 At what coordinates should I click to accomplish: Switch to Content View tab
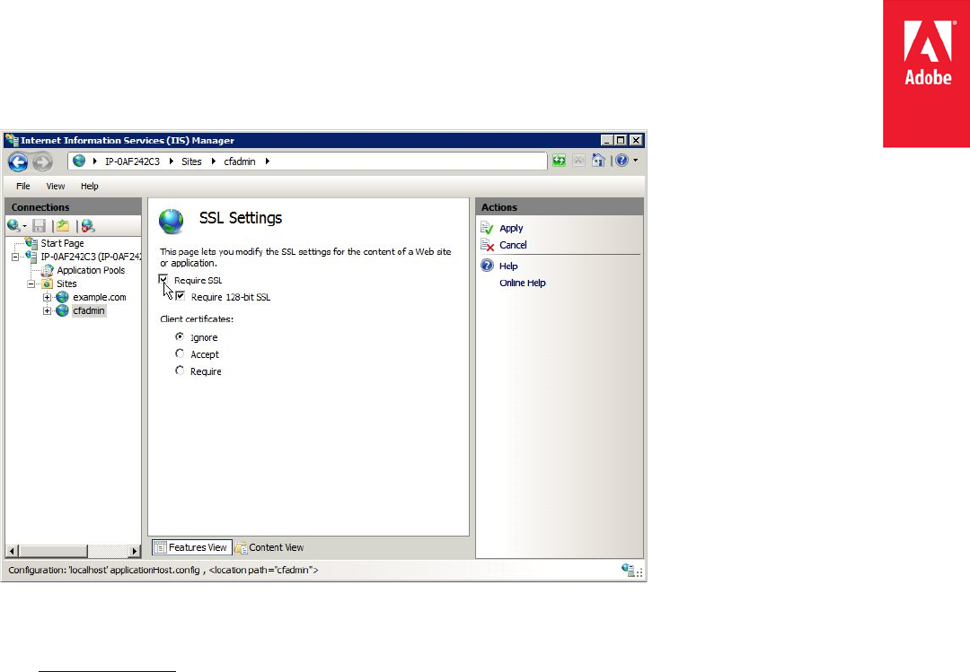269,547
